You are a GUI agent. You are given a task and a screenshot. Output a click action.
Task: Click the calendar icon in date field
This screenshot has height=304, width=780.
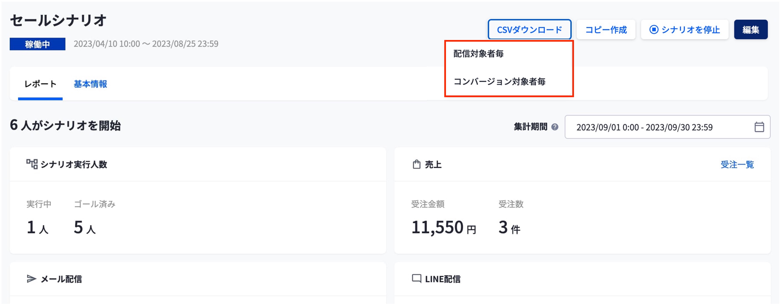(759, 127)
